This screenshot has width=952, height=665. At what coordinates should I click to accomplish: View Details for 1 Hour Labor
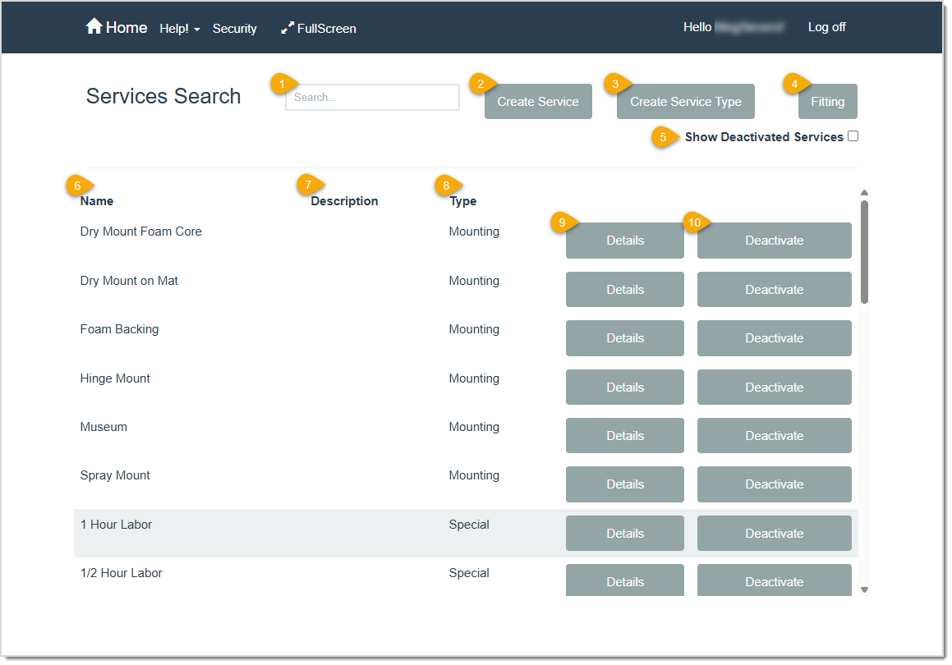[x=624, y=533]
